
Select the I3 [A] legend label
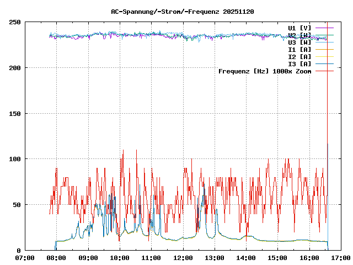point(299,63)
